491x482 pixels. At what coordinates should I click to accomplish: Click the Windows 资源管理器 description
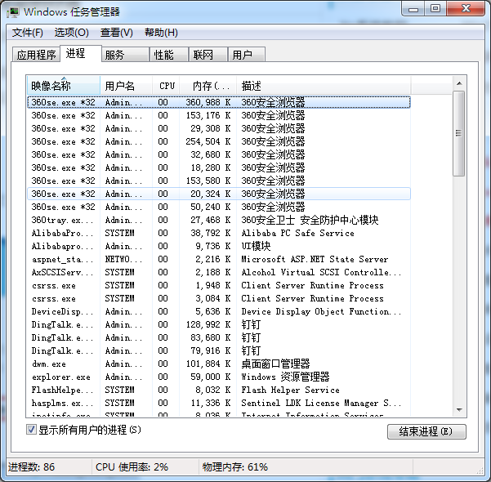click(285, 377)
